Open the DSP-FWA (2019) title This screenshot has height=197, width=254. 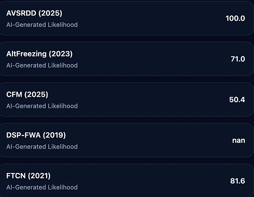pos(36,135)
